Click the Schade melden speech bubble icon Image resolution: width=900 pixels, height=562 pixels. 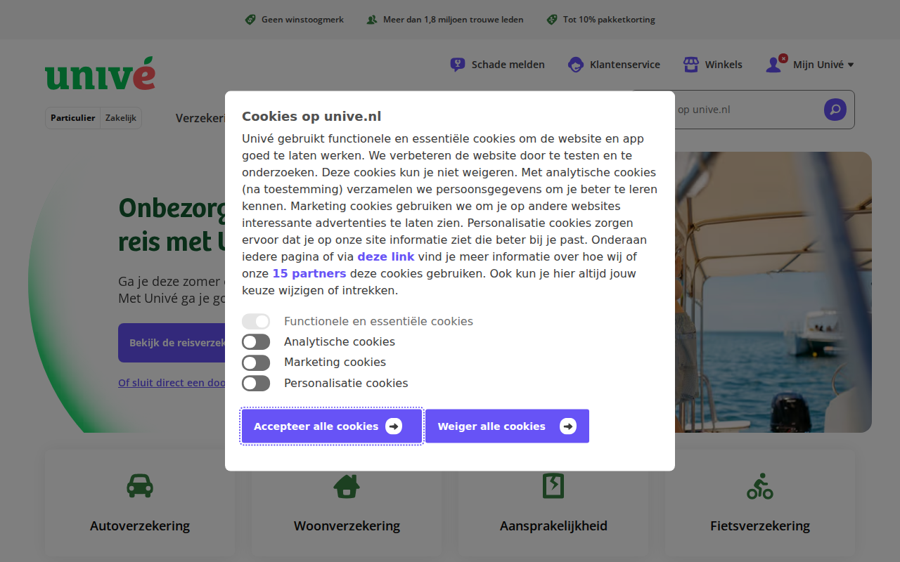coord(458,65)
